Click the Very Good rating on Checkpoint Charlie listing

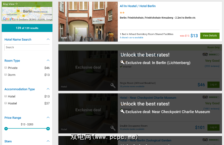click(x=212, y=103)
